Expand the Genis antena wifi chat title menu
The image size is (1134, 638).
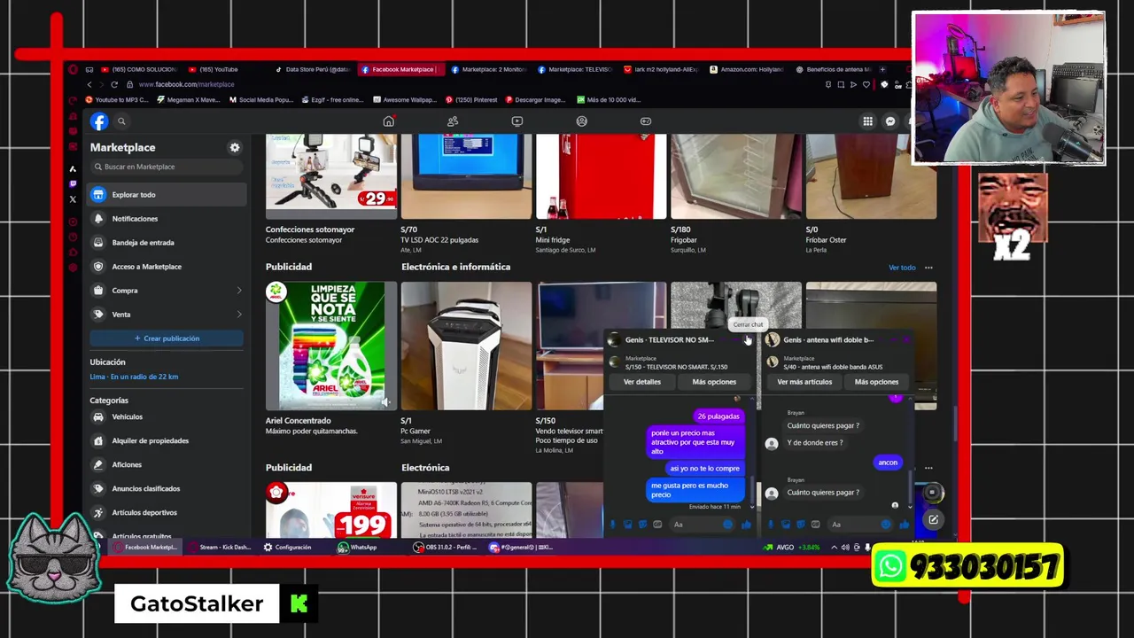pyautogui.click(x=828, y=339)
